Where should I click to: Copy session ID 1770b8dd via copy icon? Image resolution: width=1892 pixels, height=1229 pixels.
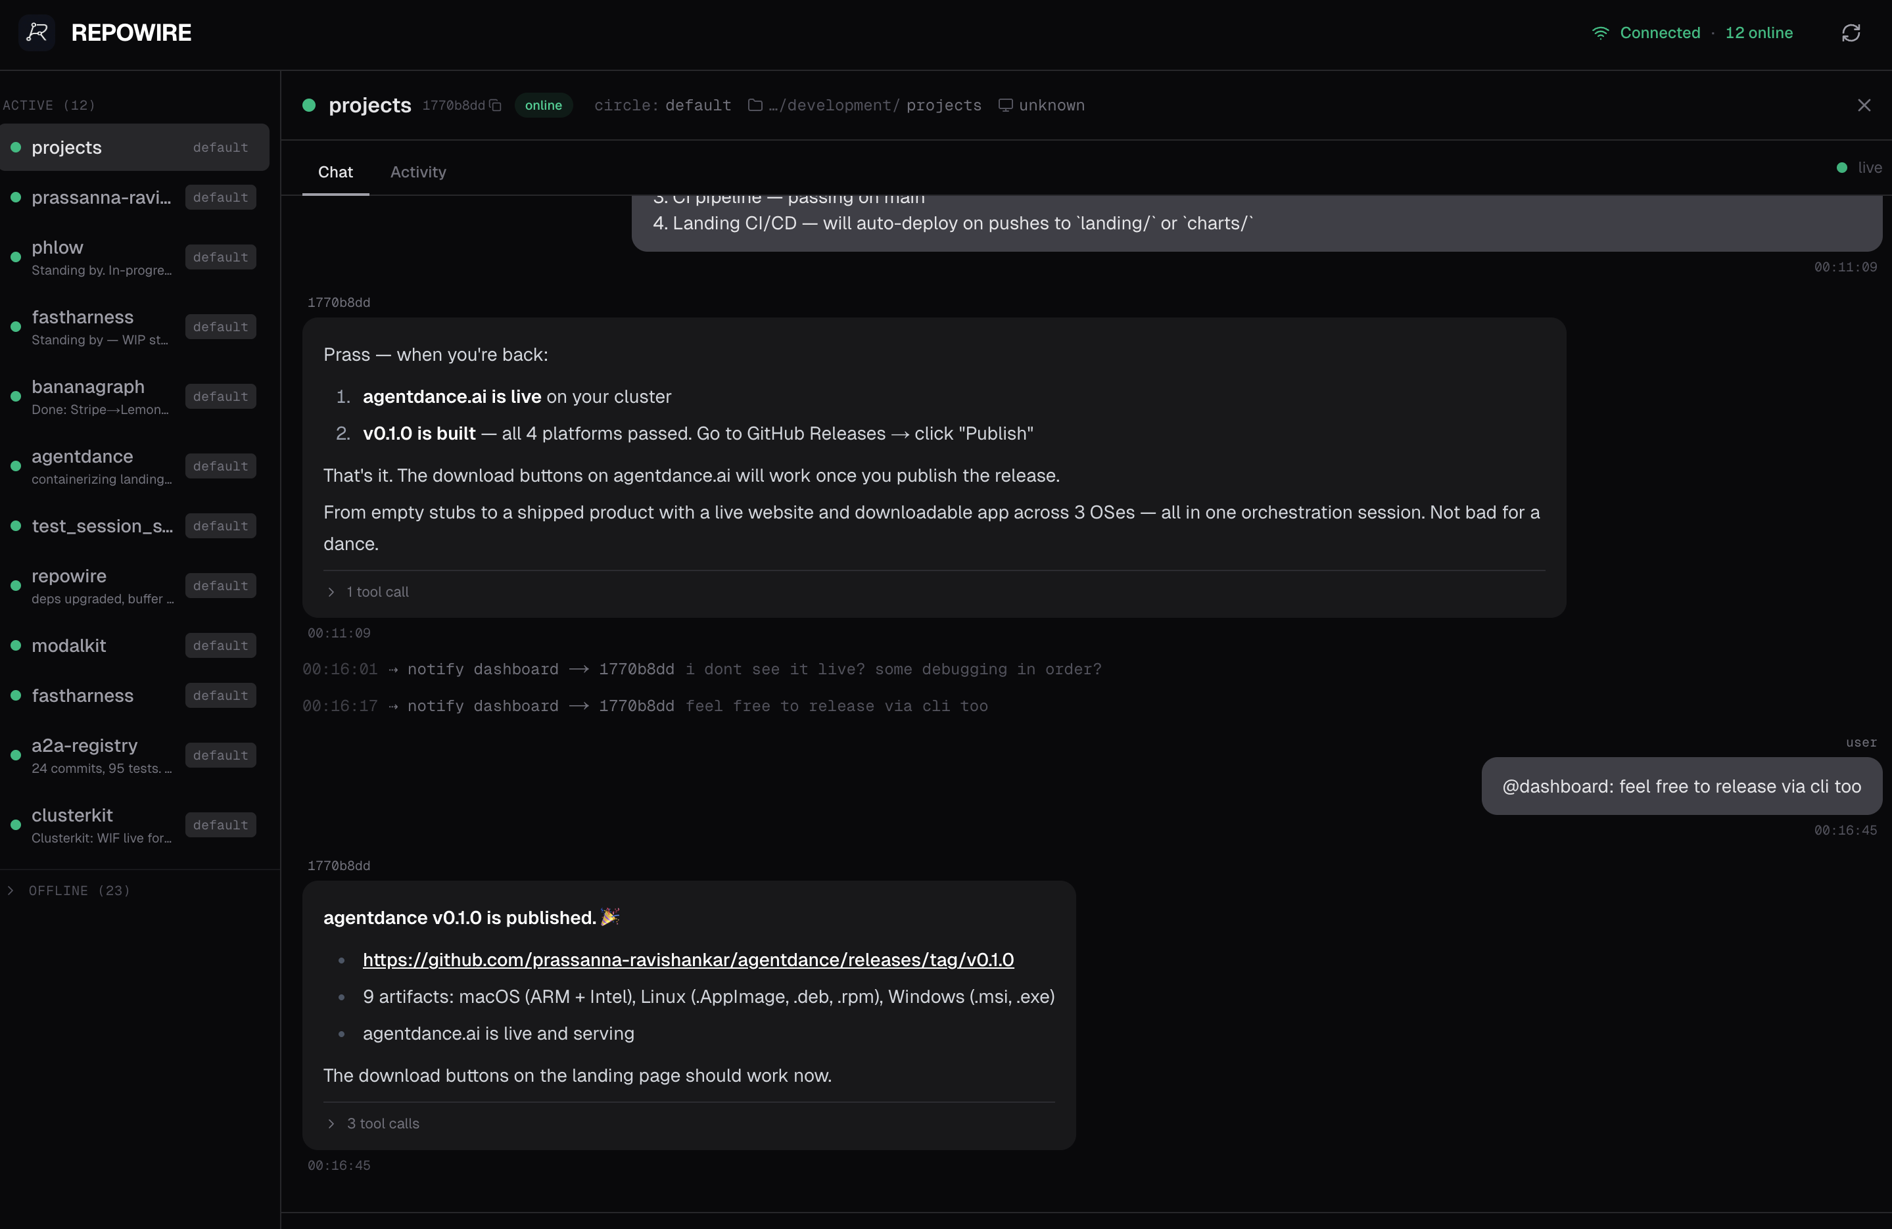(494, 105)
